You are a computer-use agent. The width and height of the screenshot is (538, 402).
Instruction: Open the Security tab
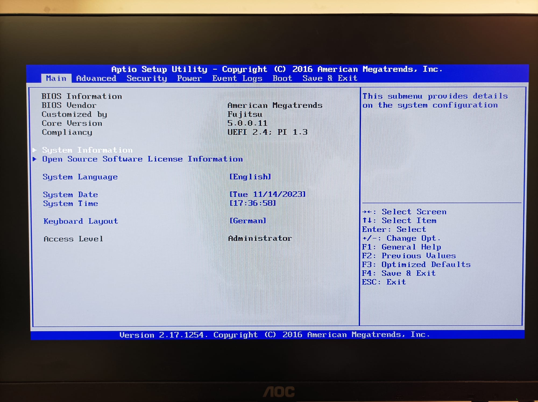click(x=147, y=78)
